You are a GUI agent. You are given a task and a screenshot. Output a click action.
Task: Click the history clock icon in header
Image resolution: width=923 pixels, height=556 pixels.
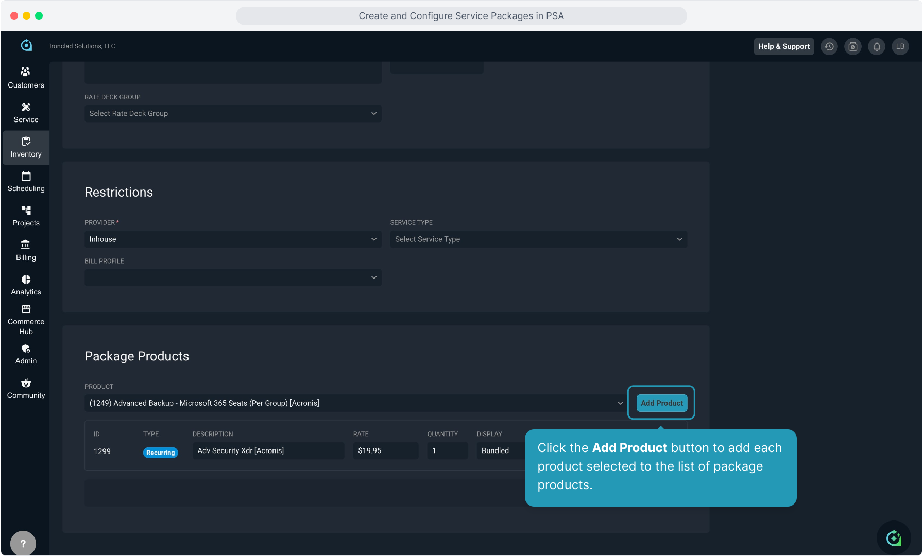(829, 46)
